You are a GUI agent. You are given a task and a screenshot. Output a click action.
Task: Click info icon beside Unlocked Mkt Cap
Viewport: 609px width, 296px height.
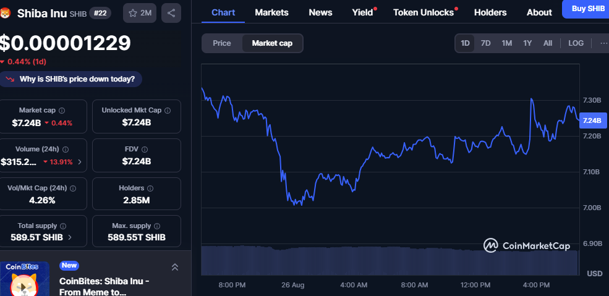(x=168, y=111)
